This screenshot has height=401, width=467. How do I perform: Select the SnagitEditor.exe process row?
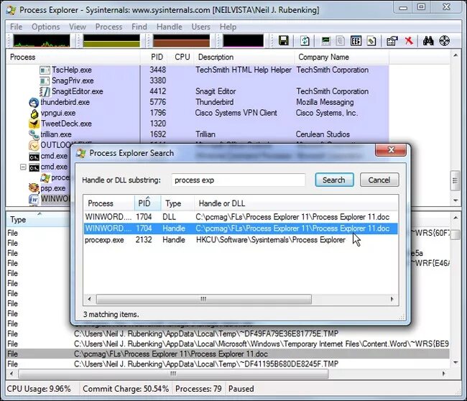click(197, 91)
